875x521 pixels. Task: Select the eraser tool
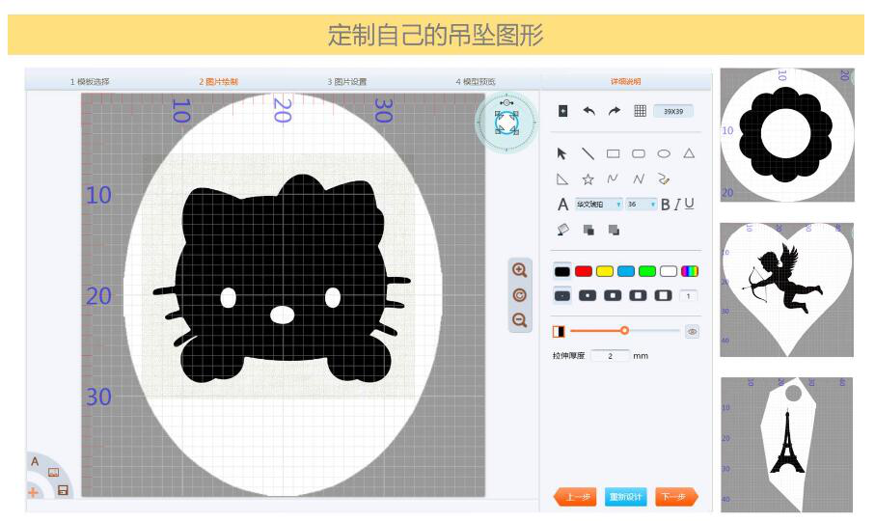coord(562,230)
